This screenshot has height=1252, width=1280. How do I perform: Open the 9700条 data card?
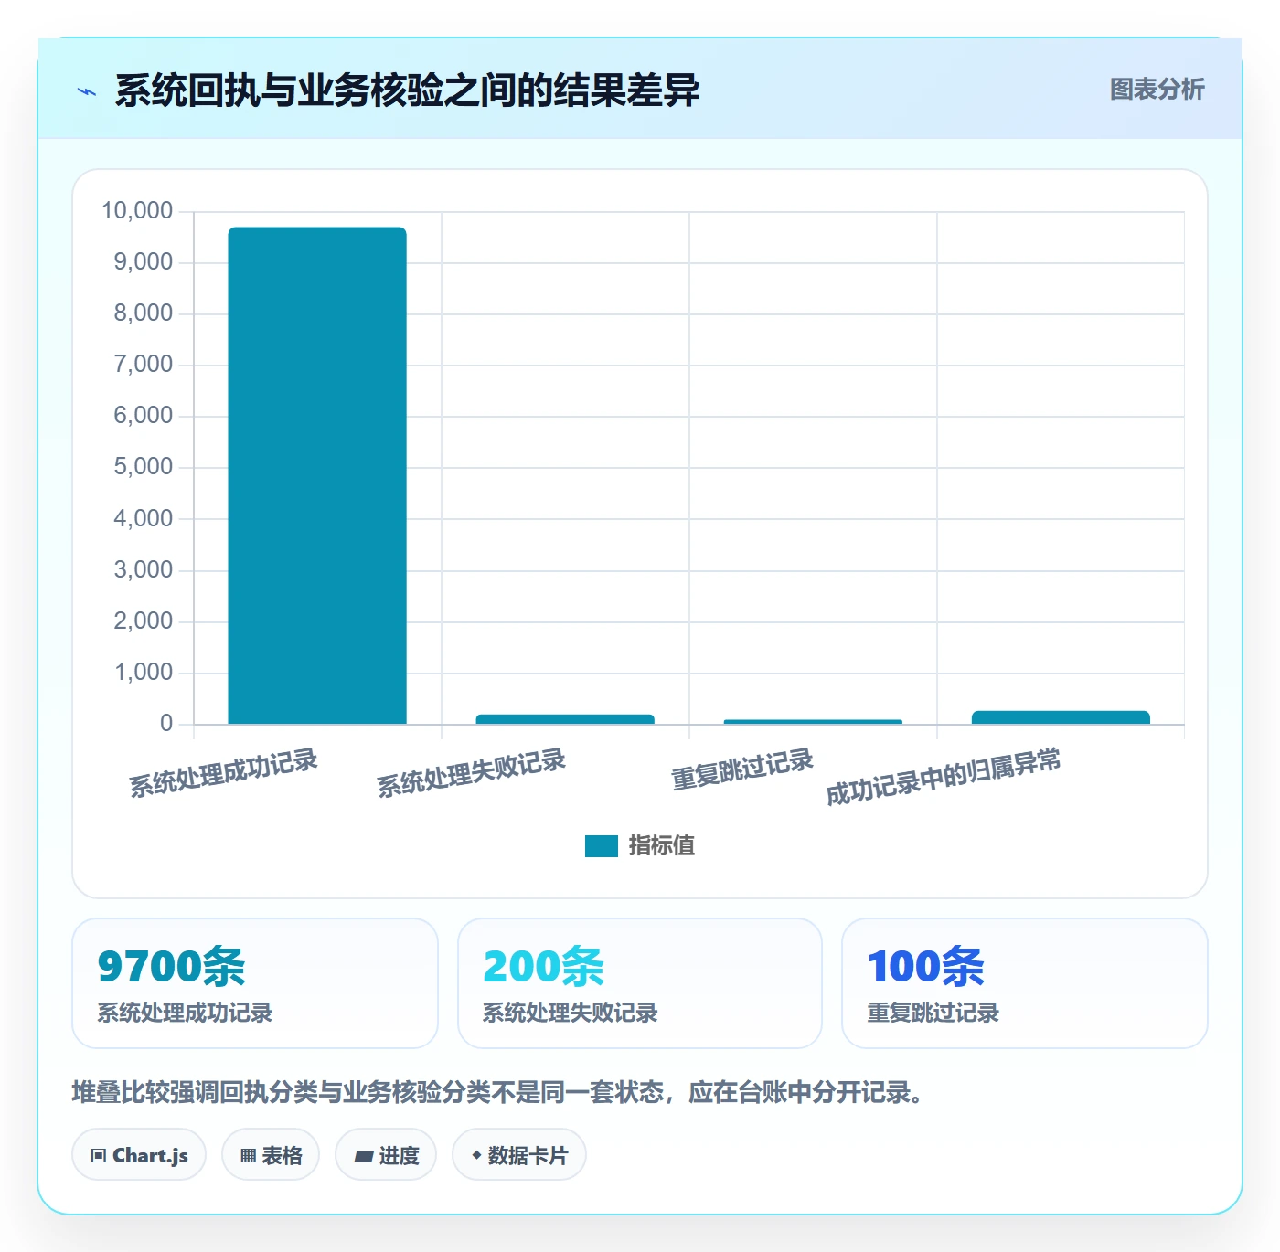pyautogui.click(x=255, y=983)
